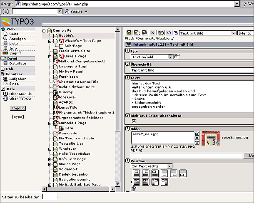Open the help icon beside the Position label
This screenshot has height=203, width=254.
pos(127,161)
